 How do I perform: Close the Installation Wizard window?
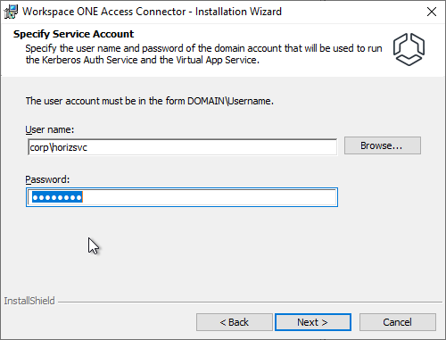[x=432, y=12]
